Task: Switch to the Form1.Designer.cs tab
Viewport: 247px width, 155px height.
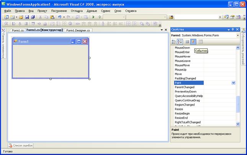Action: click(x=78, y=30)
